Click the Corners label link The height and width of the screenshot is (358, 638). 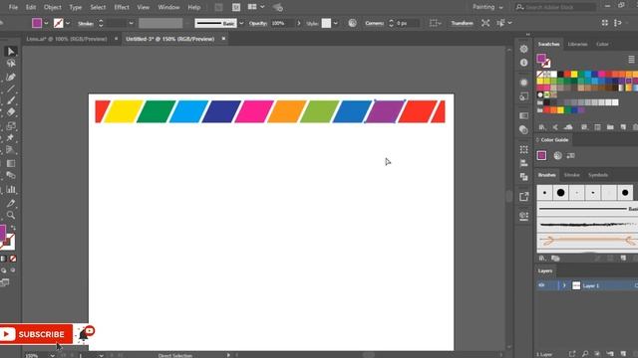point(375,23)
